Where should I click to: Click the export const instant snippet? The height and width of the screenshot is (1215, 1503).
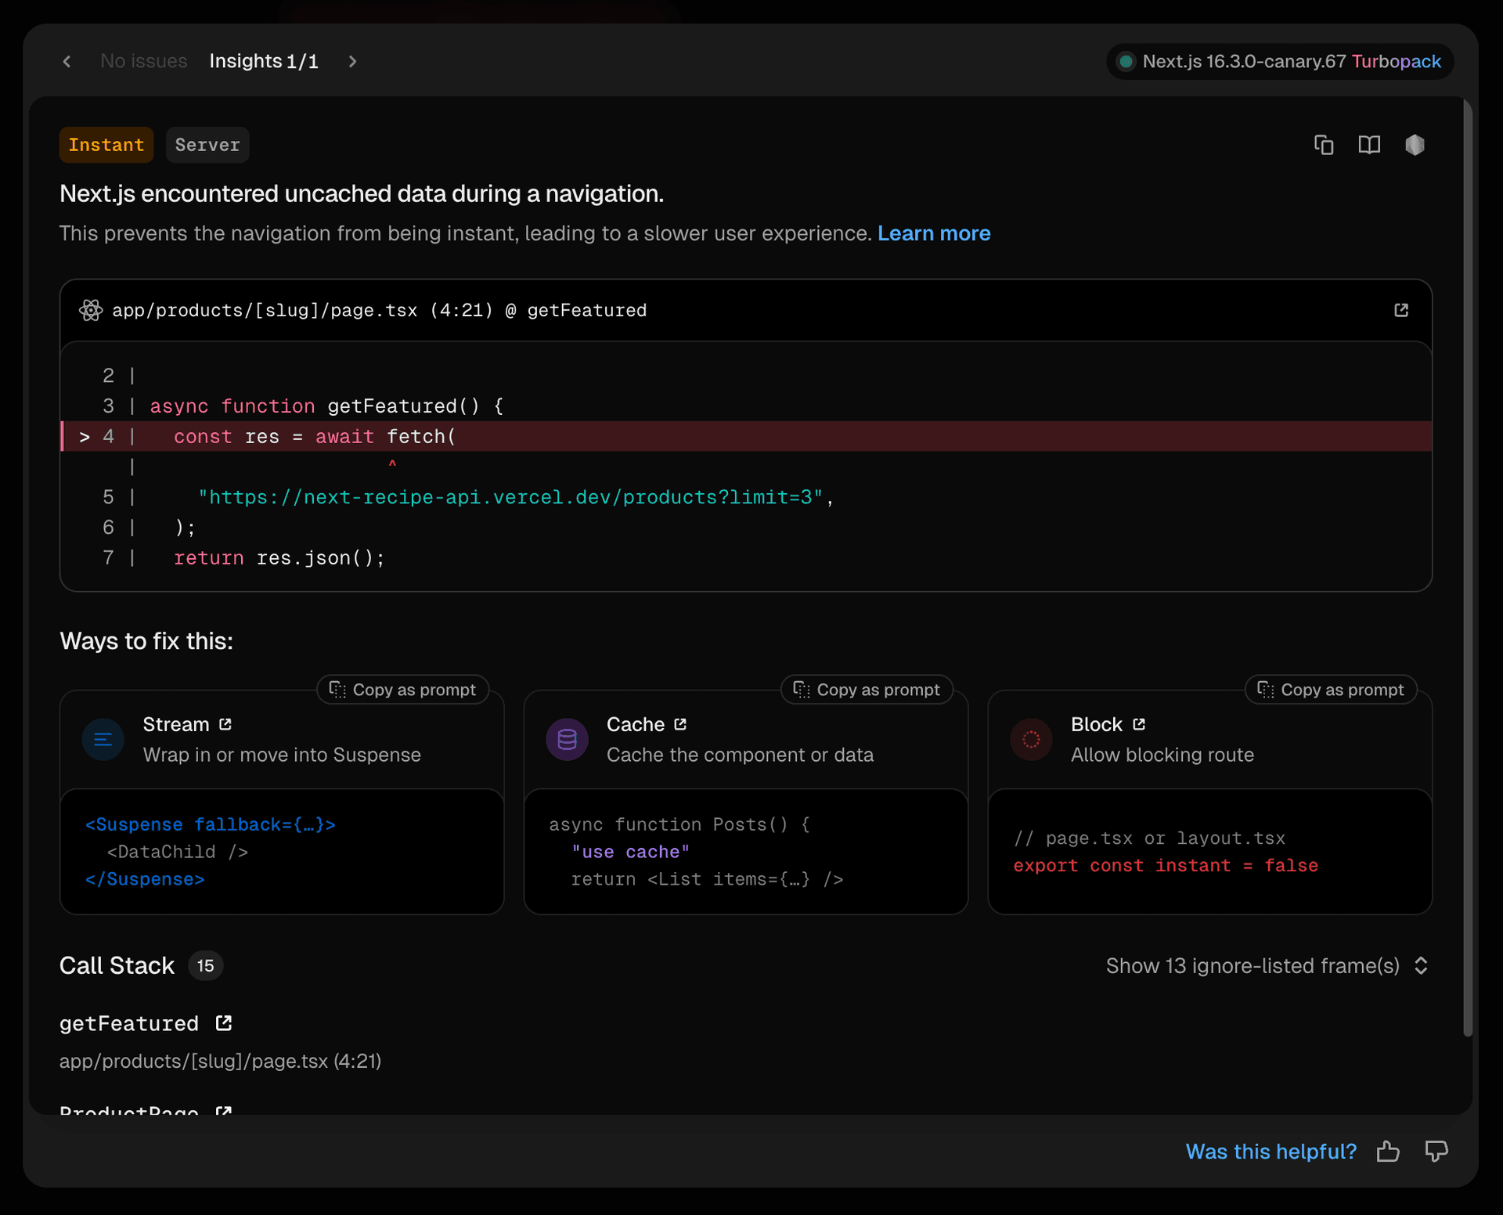point(1166,866)
